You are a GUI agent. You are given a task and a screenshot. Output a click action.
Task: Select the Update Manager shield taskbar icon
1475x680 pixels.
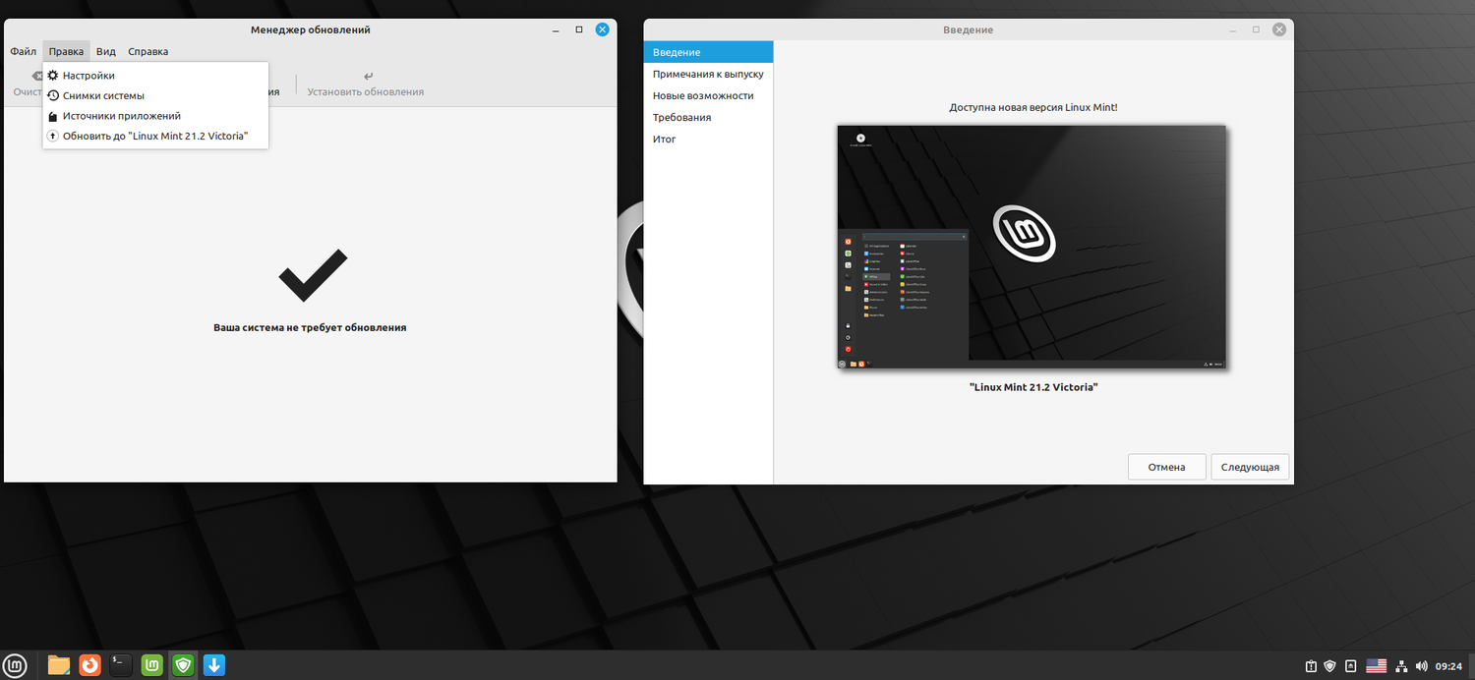[x=183, y=665]
